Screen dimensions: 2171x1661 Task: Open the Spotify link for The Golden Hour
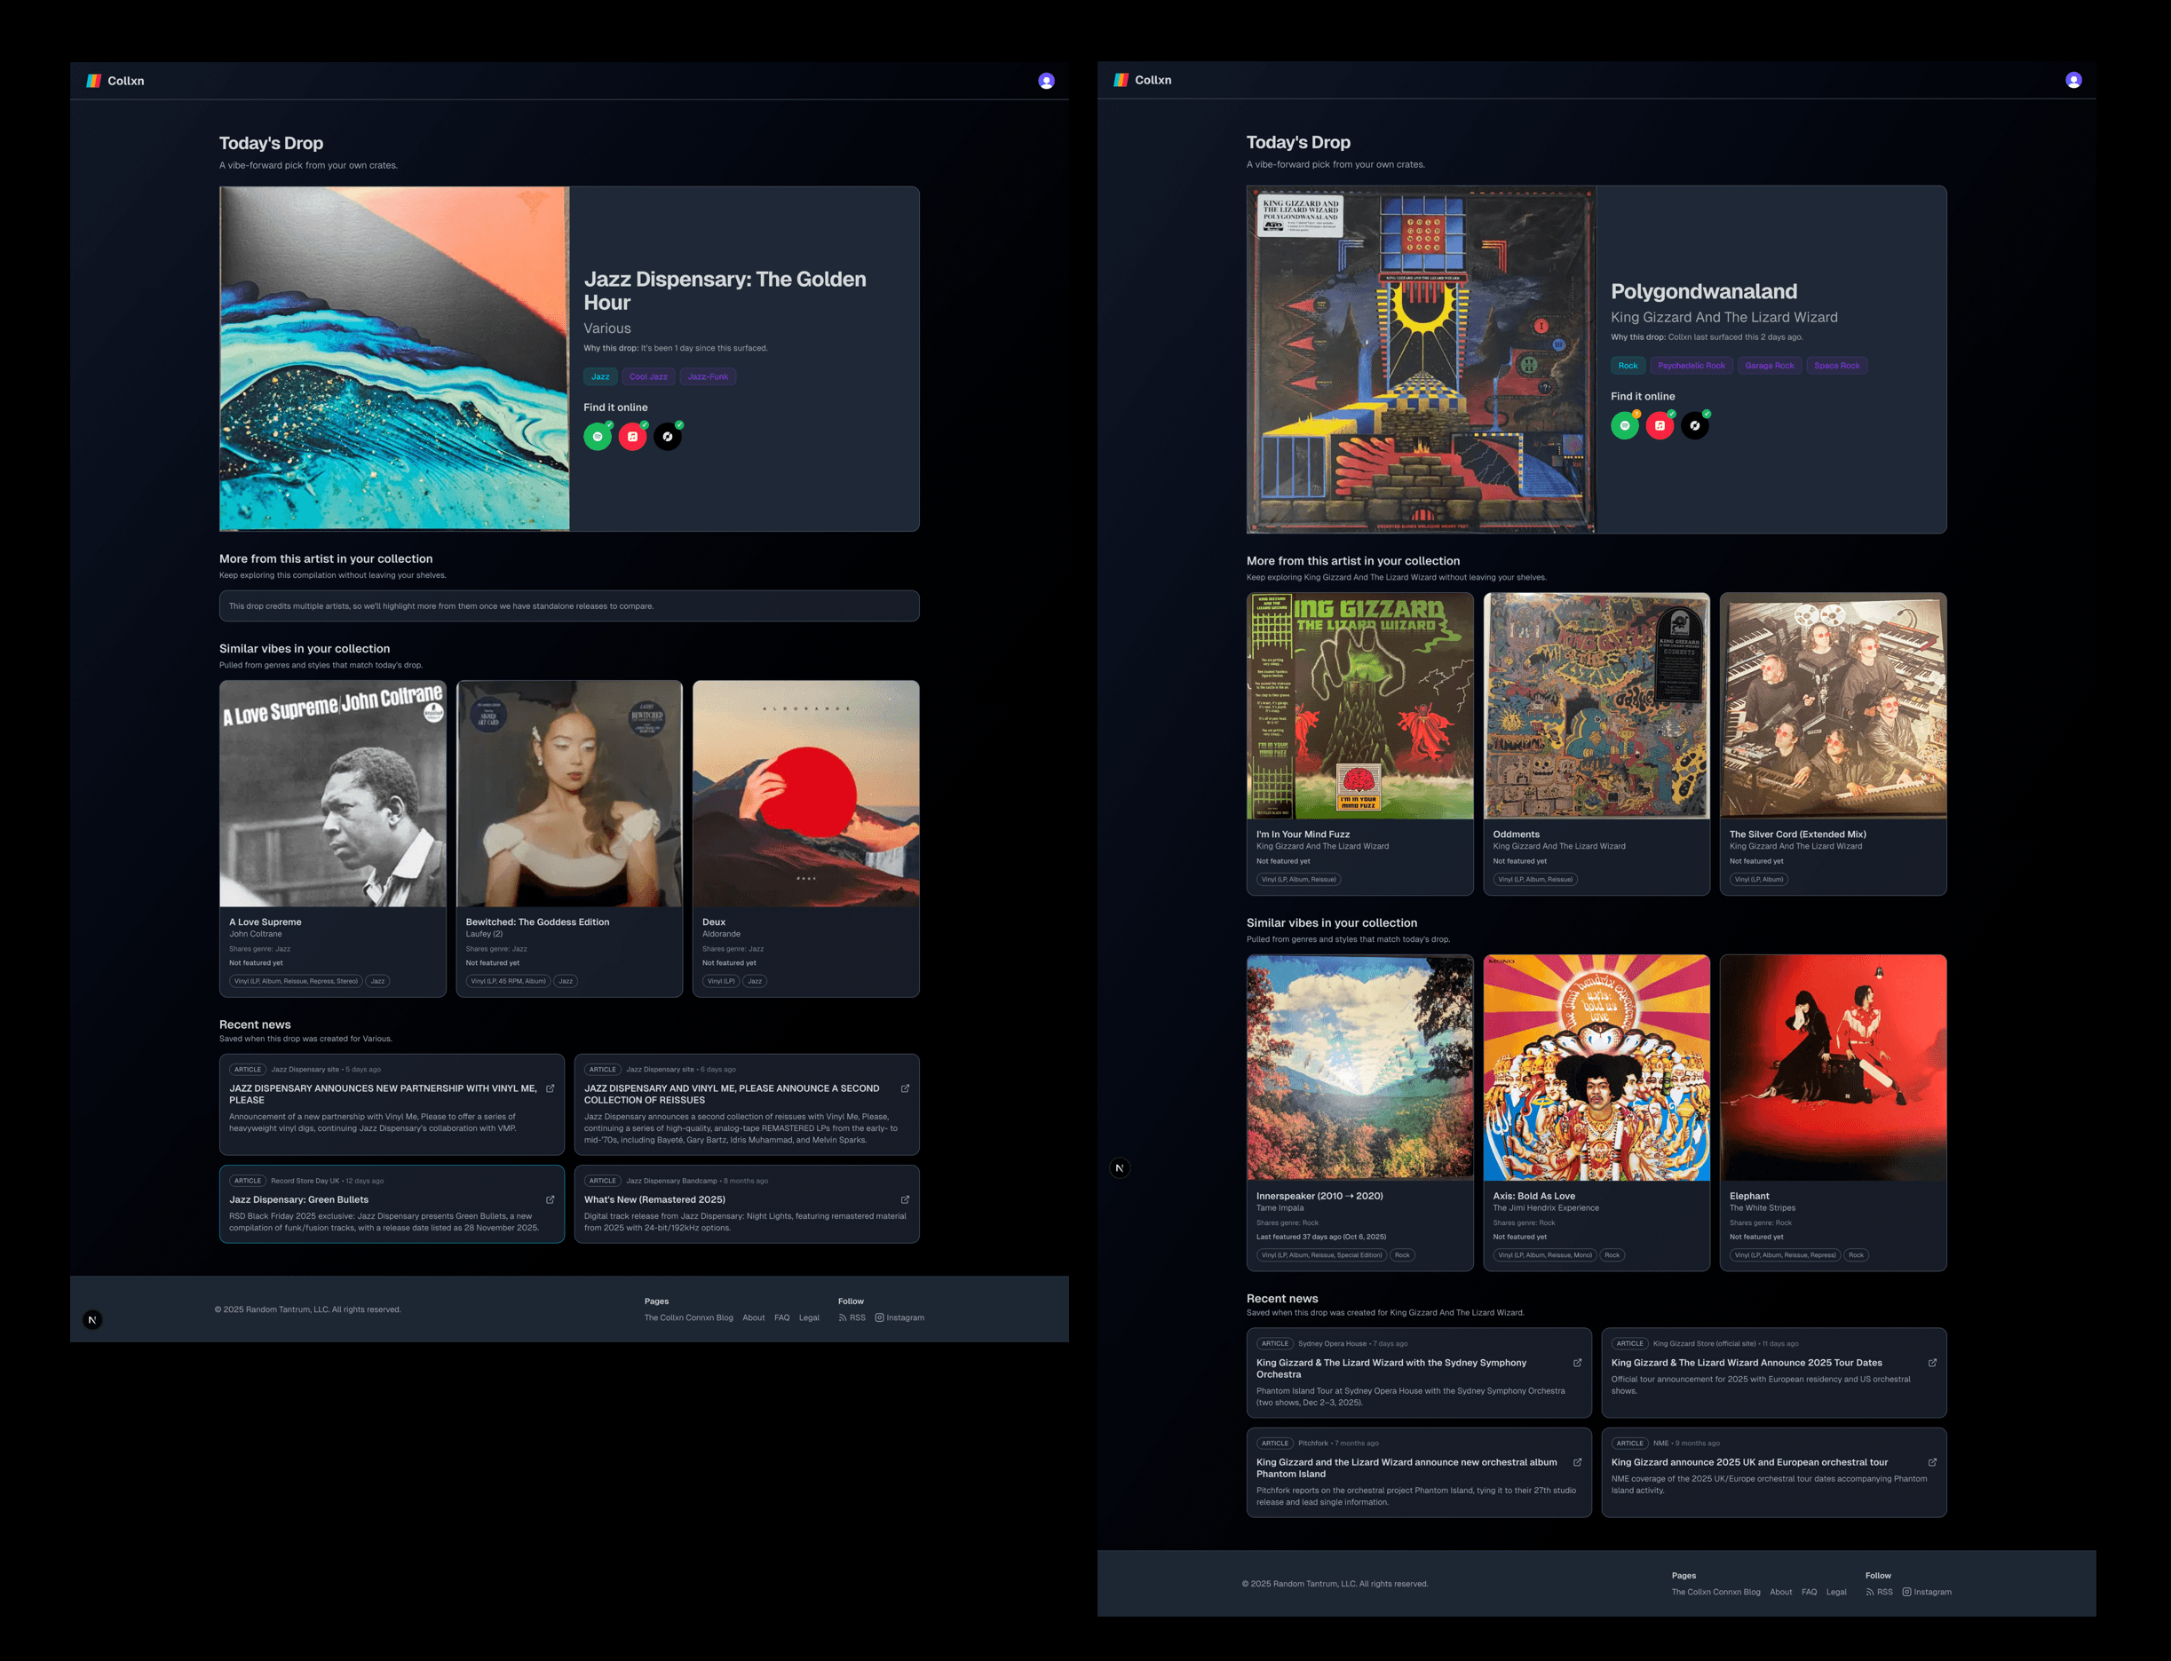coord(598,436)
